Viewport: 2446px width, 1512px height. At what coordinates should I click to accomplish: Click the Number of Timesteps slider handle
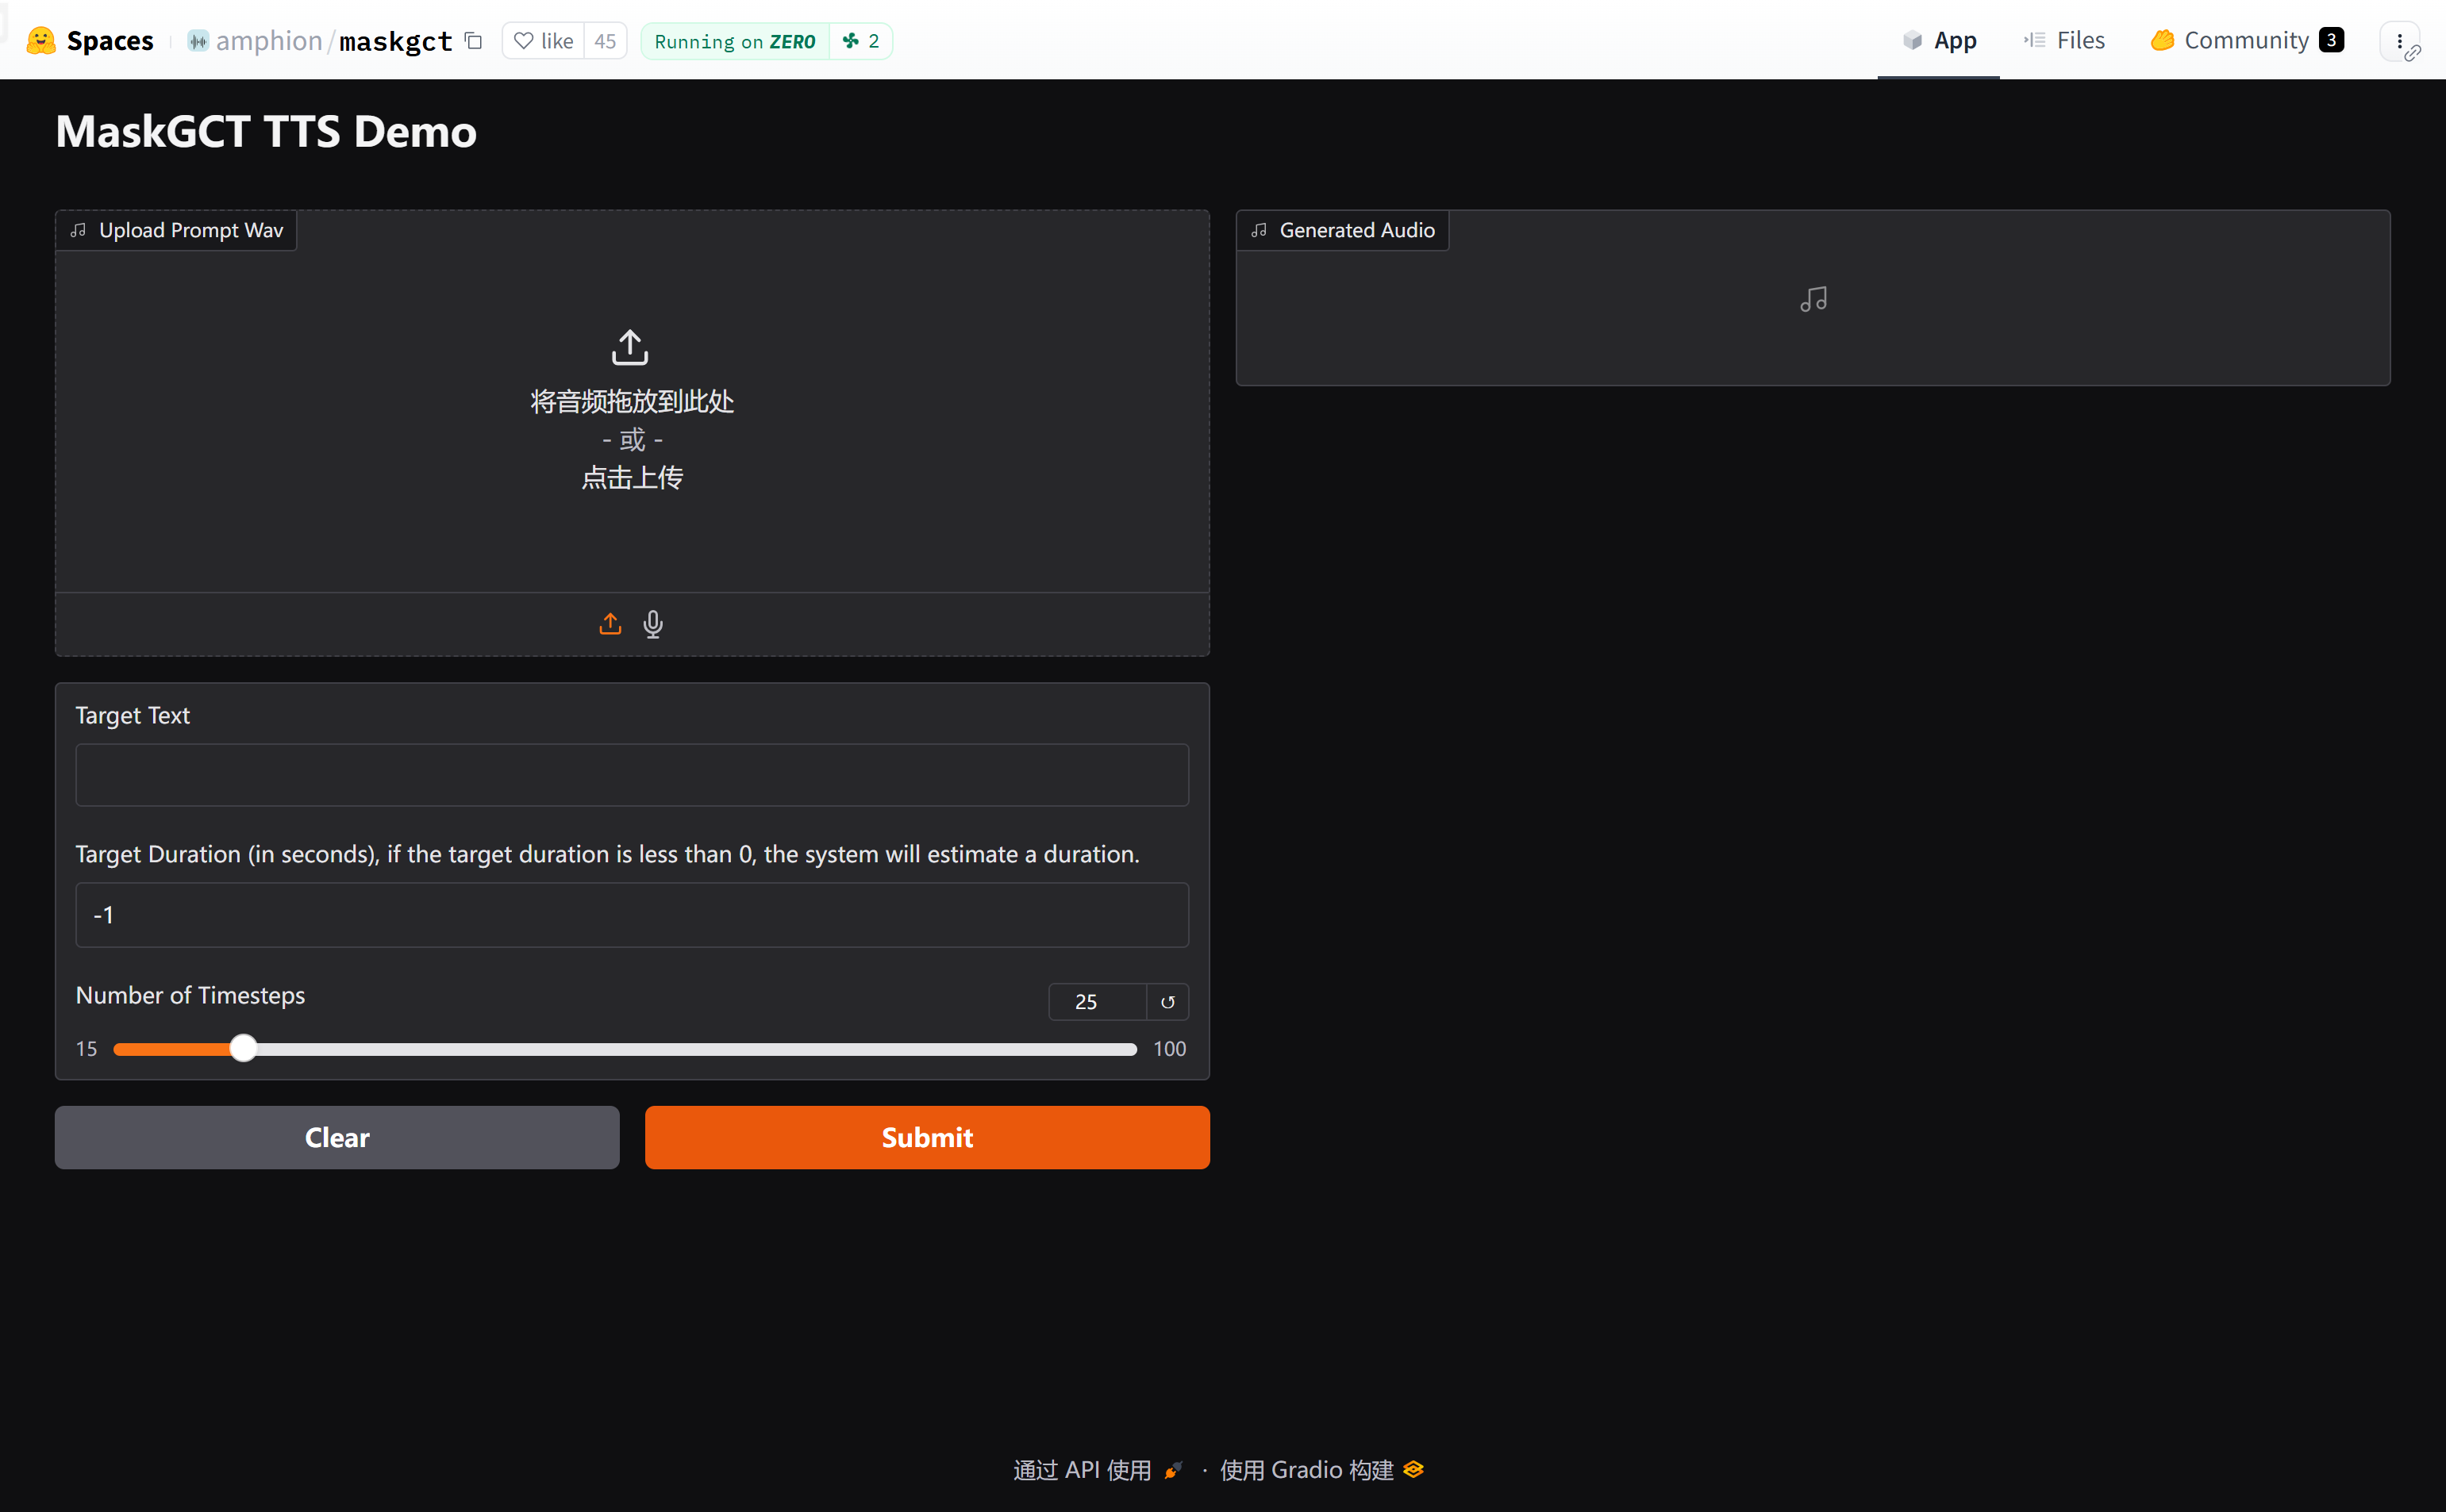click(243, 1048)
